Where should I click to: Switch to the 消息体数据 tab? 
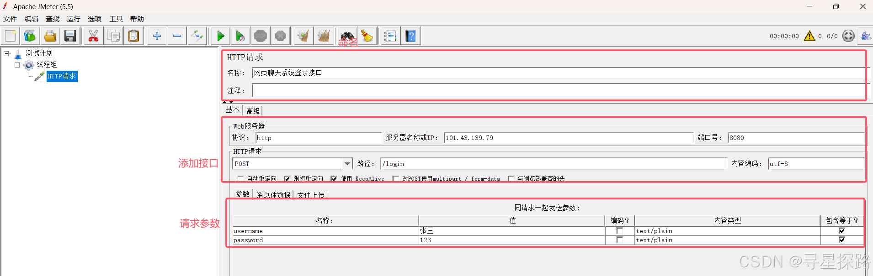pos(273,195)
